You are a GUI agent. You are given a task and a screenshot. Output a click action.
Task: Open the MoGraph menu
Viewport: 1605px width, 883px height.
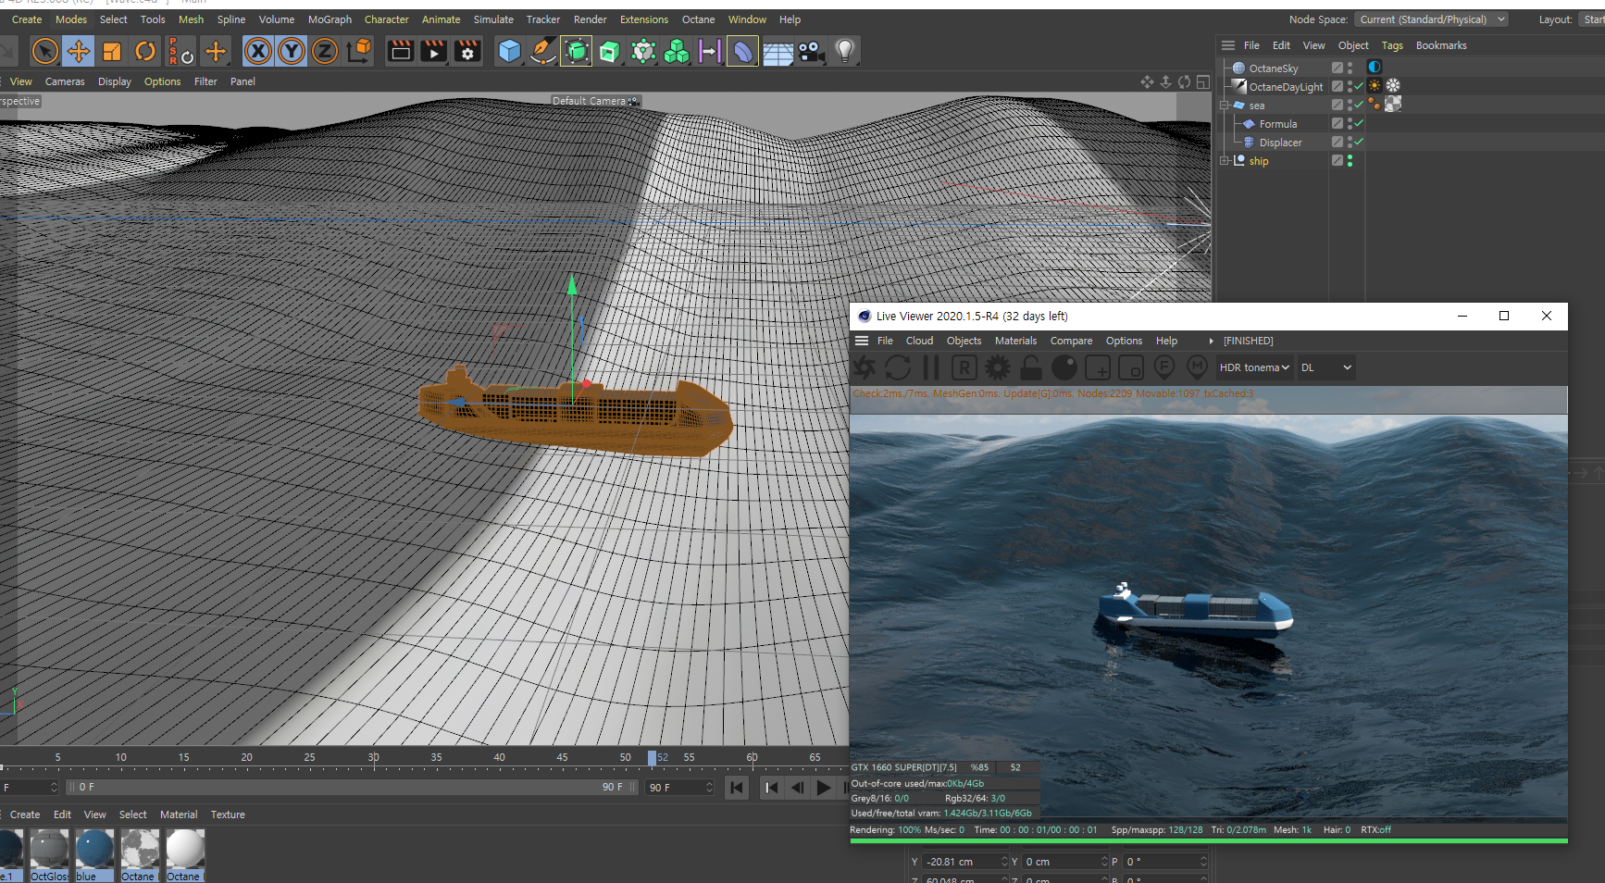click(330, 19)
